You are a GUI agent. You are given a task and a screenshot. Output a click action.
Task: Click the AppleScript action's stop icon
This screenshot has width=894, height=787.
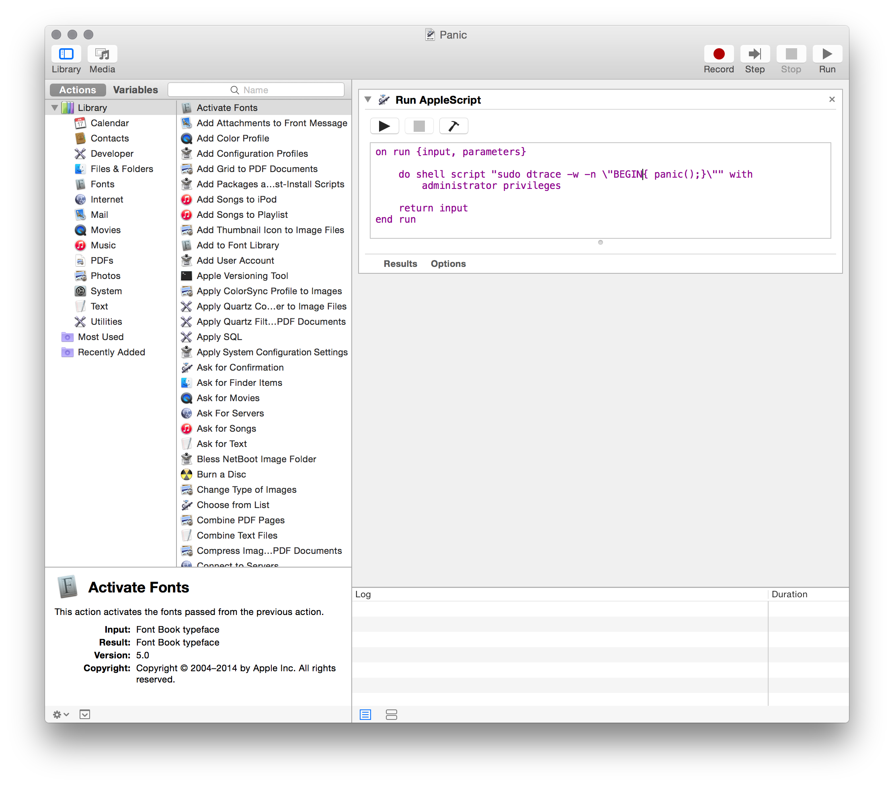tap(418, 126)
